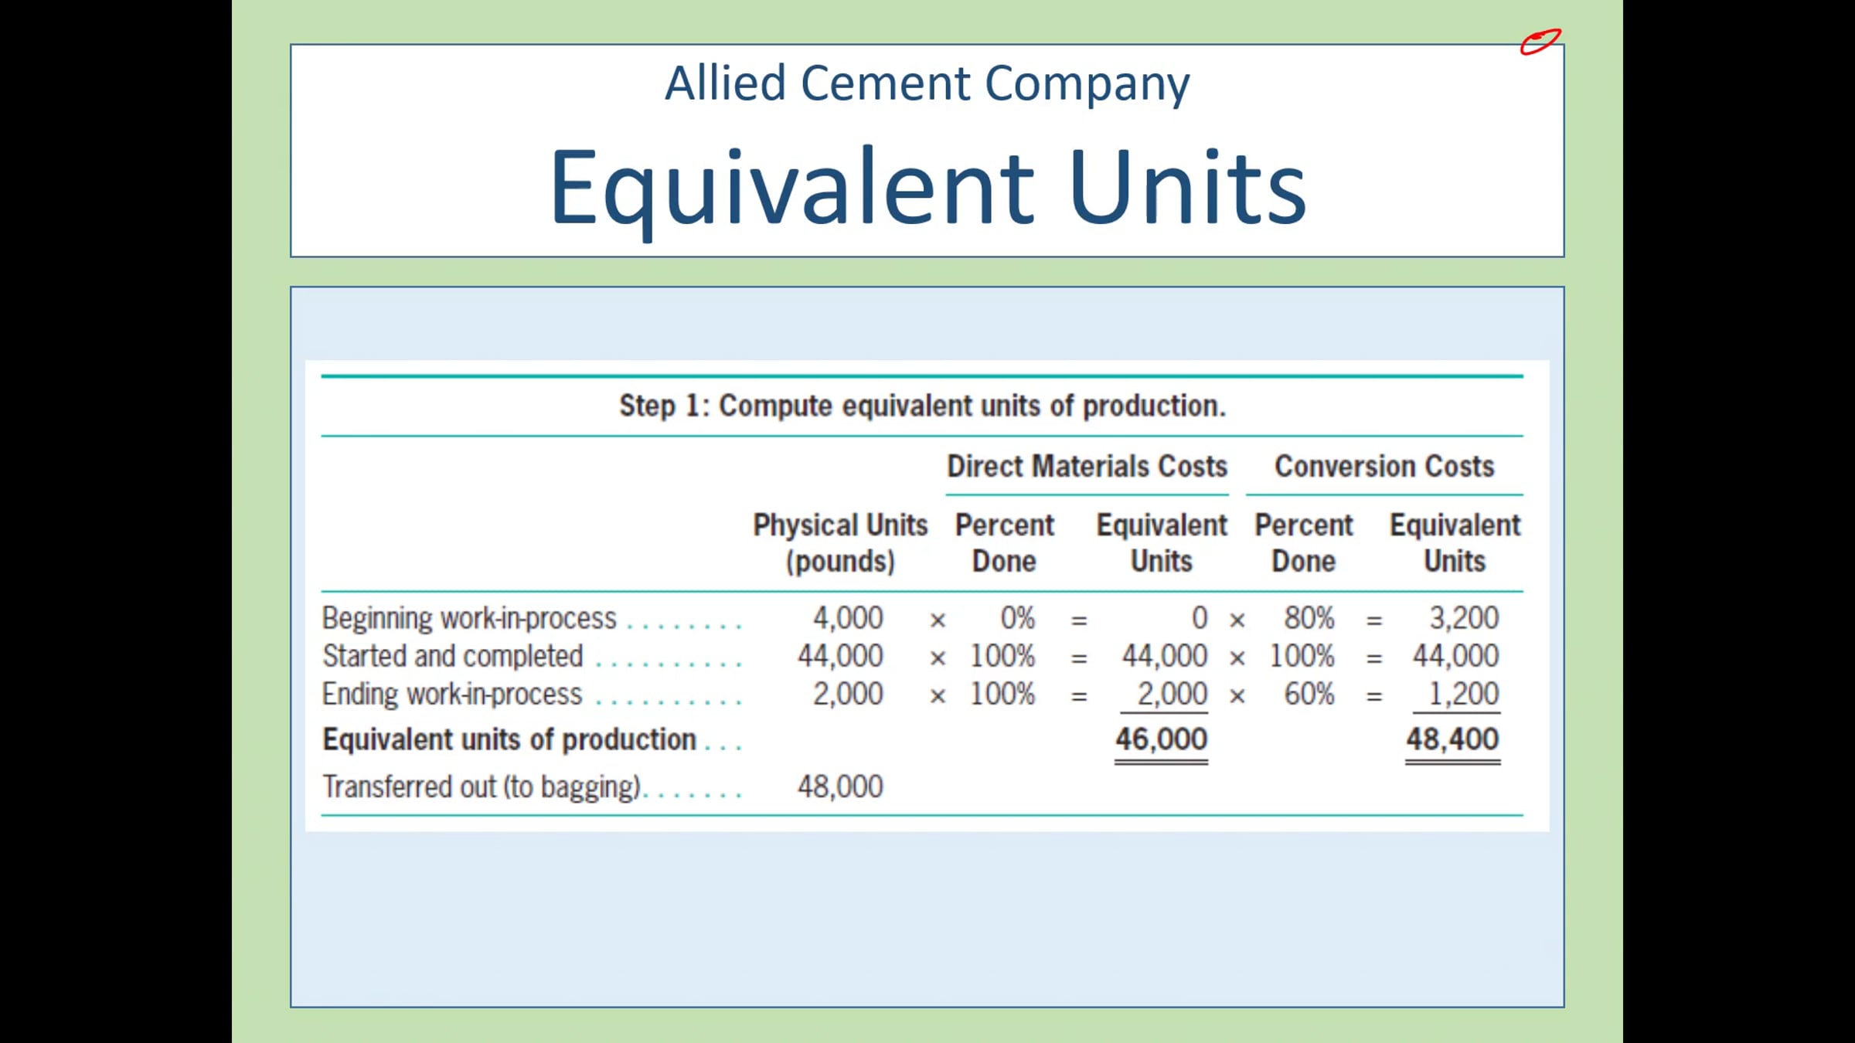This screenshot has height=1043, width=1855.
Task: Click the 48,400 conversion costs total
Action: 1452,739
